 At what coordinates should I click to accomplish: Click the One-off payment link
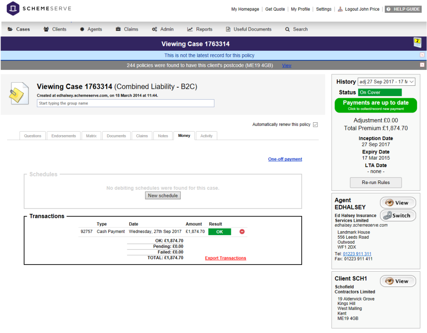(285, 159)
